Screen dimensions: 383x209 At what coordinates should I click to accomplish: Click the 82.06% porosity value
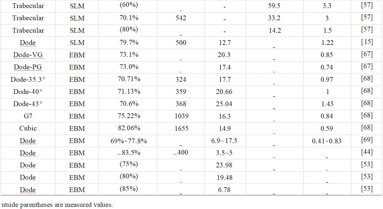coord(128,128)
